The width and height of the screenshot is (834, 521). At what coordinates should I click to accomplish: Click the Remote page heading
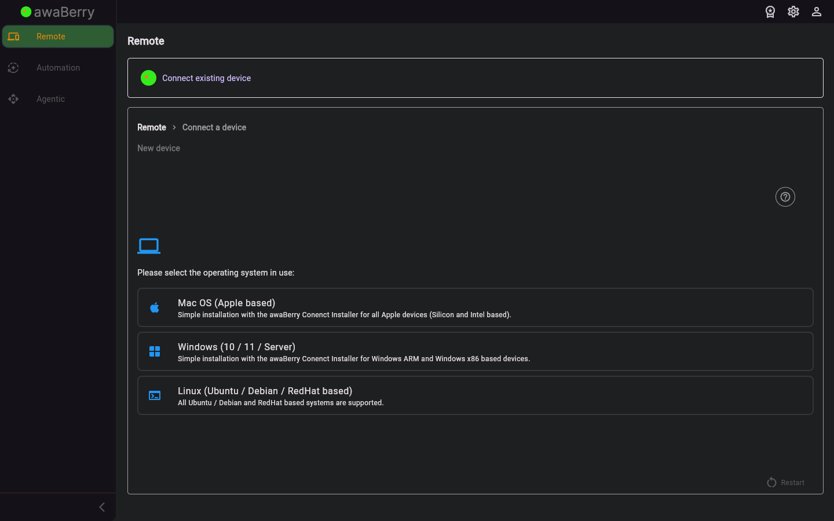click(146, 41)
